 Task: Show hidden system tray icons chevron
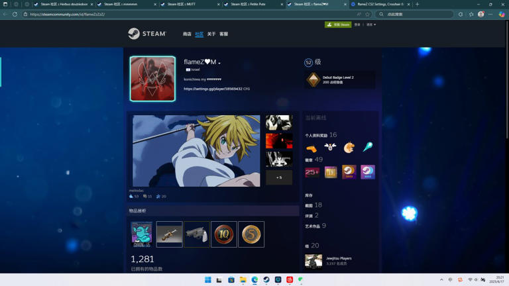[x=441, y=279]
